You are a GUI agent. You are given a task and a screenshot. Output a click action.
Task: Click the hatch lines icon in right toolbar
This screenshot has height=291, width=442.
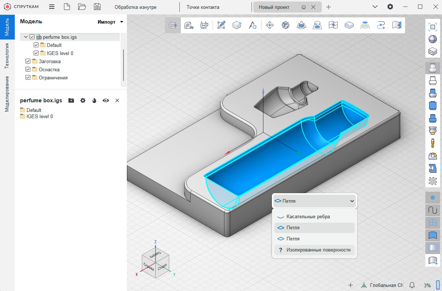click(x=432, y=181)
